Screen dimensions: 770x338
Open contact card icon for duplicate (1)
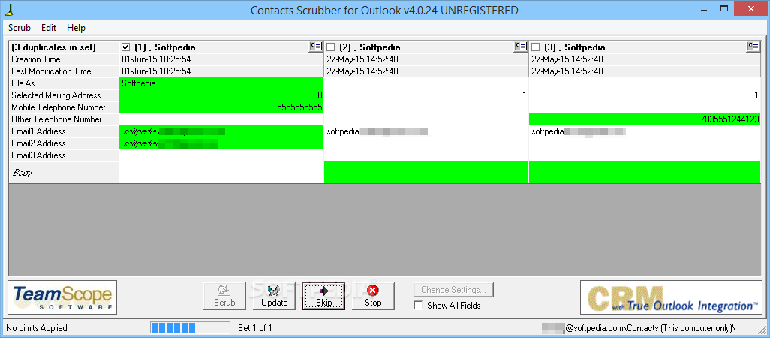coord(315,46)
